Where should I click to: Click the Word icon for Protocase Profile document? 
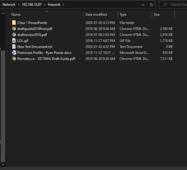point(14,52)
